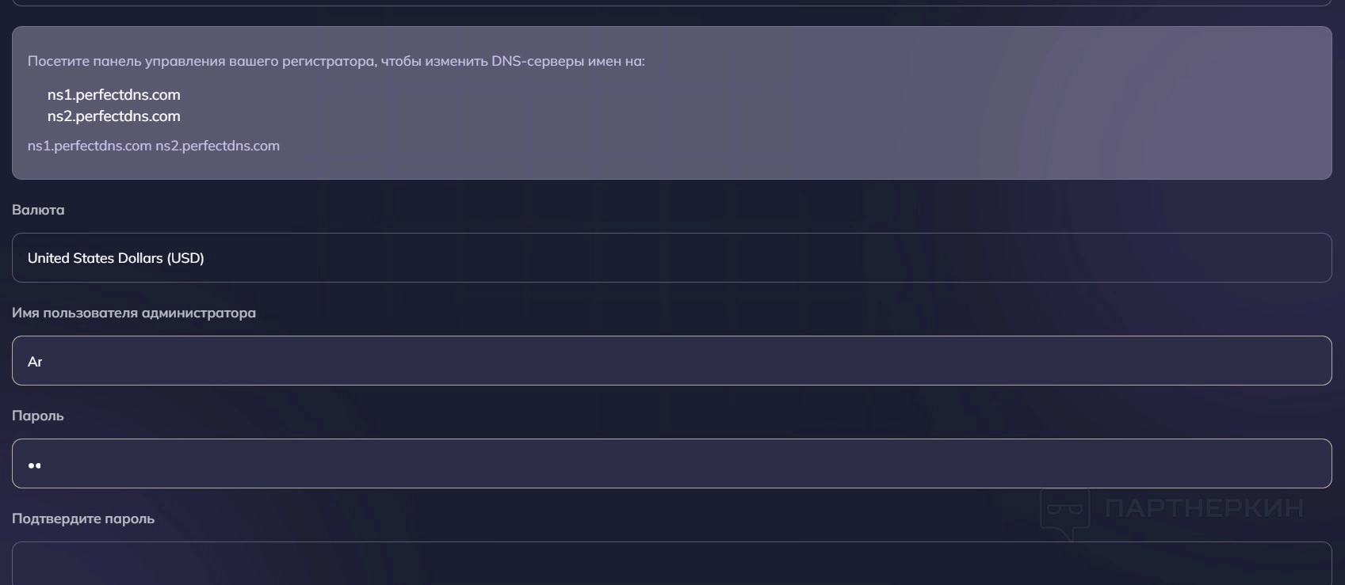
Task: Click the word изменить in the notice
Action: [456, 61]
